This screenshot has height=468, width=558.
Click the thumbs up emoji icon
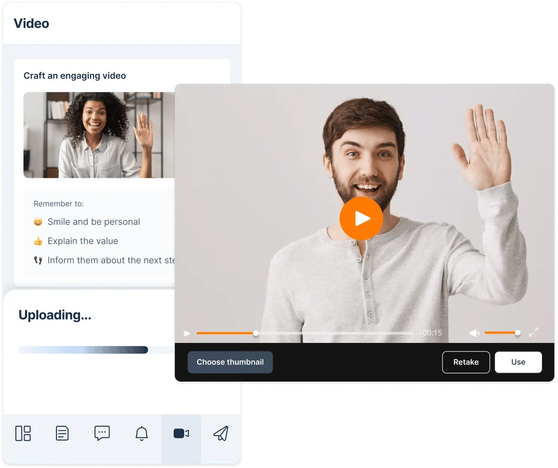[38, 241]
